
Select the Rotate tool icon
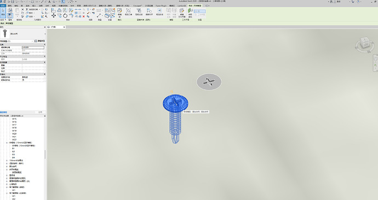(65, 16)
